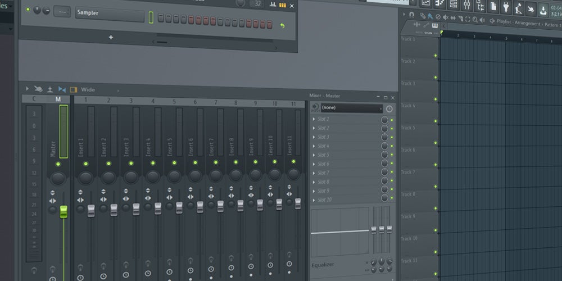Click the download tray icon
This screenshot has height=281, width=562.
543,10
